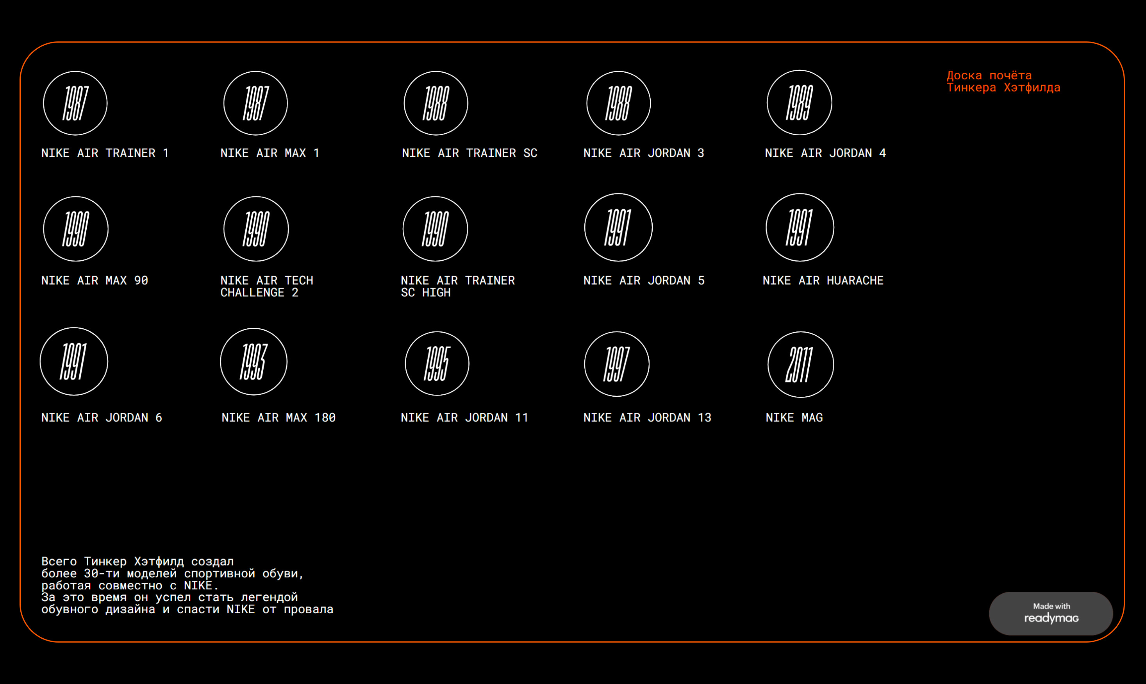This screenshot has height=684, width=1146.
Task: Click the circle above Nike Air Trainer 1
Action: pyautogui.click(x=75, y=103)
